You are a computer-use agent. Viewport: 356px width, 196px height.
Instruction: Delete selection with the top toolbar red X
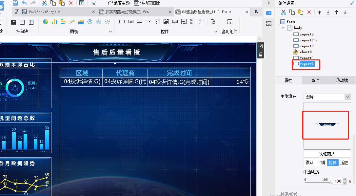pos(70,3)
